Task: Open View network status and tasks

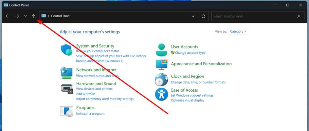Action: pos(97,76)
